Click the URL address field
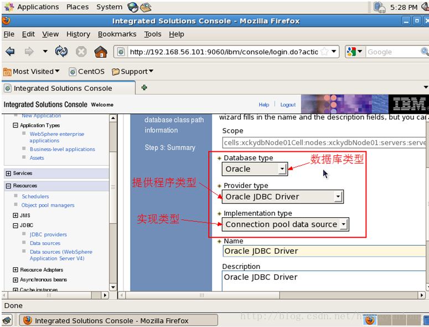Screen dimensions: 429x327 pos(224,52)
